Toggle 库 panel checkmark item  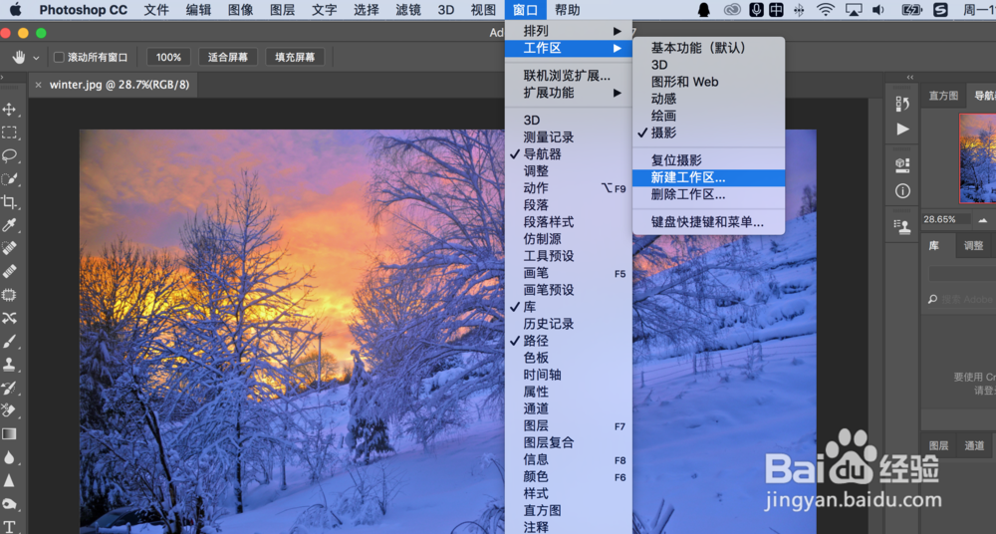coord(569,307)
